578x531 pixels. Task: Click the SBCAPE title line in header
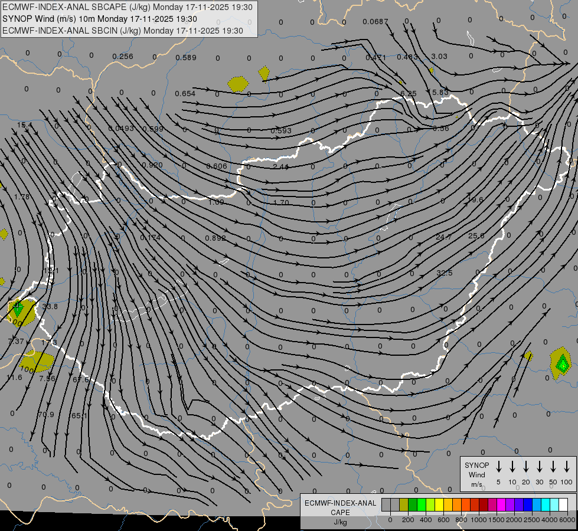pyautogui.click(x=128, y=7)
